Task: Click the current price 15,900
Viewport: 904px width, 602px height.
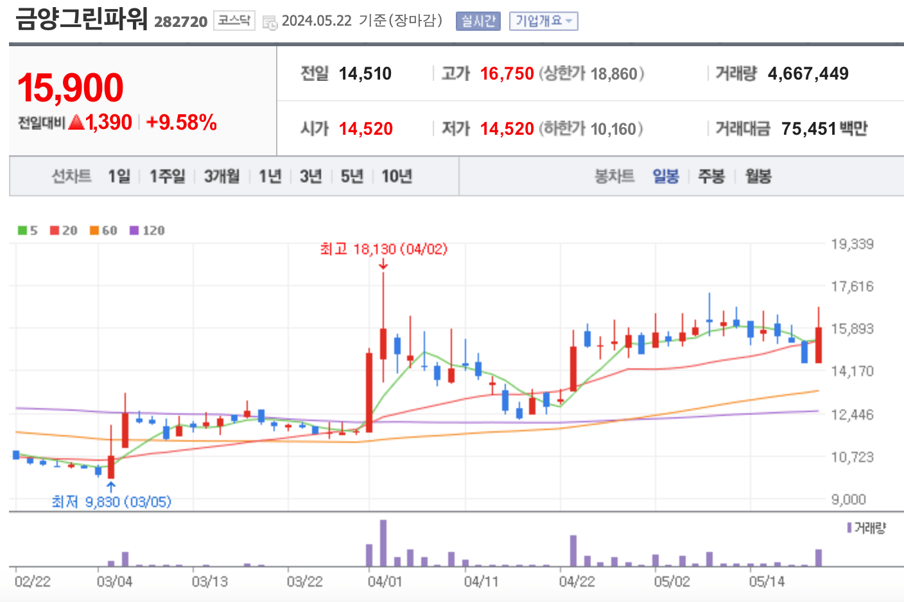Action: 70,88
